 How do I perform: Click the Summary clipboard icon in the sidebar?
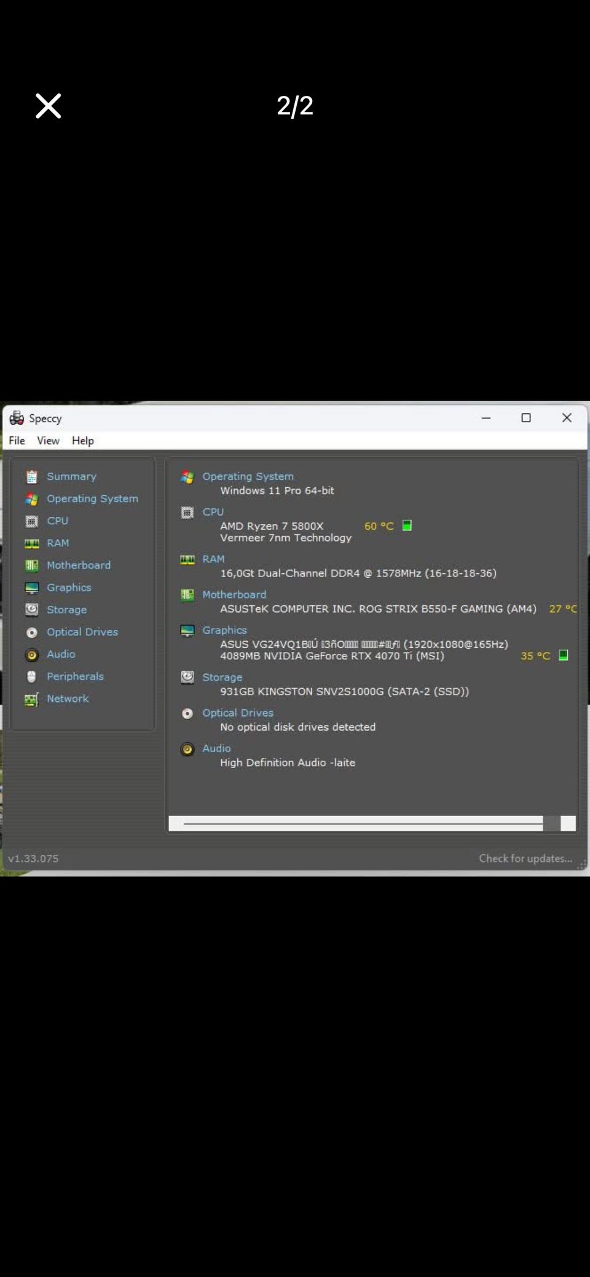32,477
